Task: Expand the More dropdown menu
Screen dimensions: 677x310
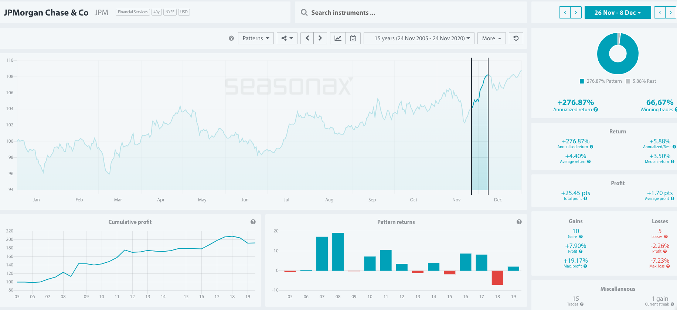Action: 491,38
